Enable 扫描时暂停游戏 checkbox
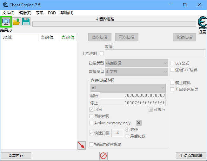Screen dimensions: 207x161 [x=91, y=145]
